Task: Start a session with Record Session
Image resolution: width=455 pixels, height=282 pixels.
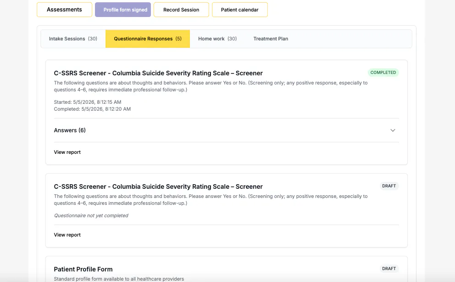Action: 181,10
